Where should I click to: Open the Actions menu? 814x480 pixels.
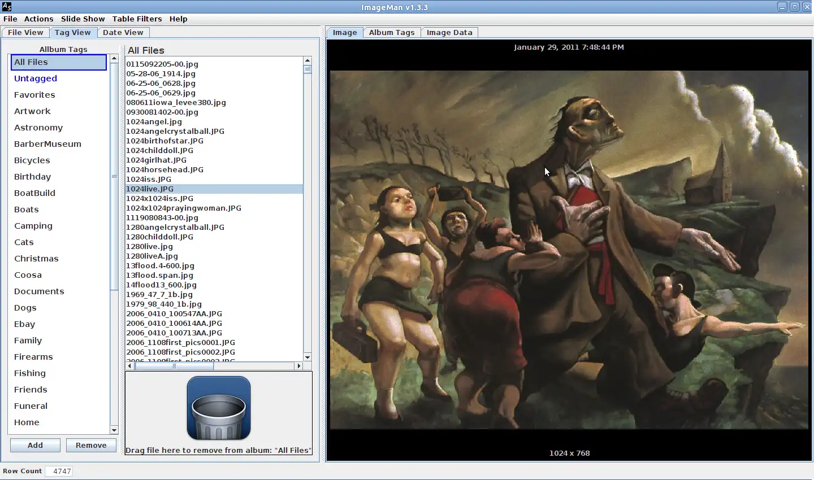tap(38, 19)
